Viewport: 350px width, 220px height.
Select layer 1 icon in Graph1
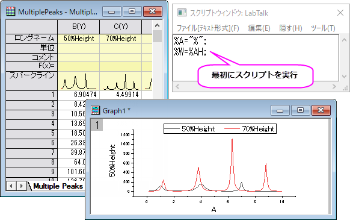(97, 125)
